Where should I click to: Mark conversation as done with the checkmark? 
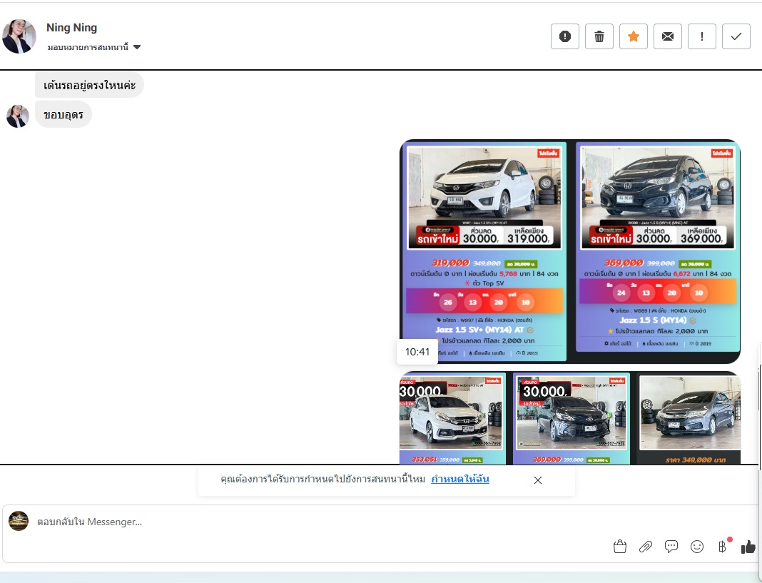pos(736,36)
